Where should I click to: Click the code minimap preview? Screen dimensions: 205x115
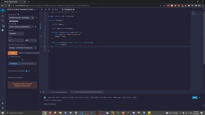pyautogui.click(x=197, y=13)
